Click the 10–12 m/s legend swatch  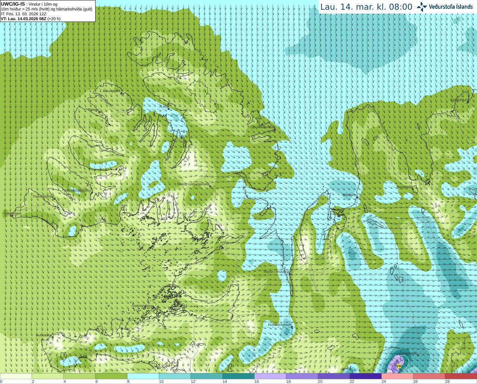click(175, 376)
